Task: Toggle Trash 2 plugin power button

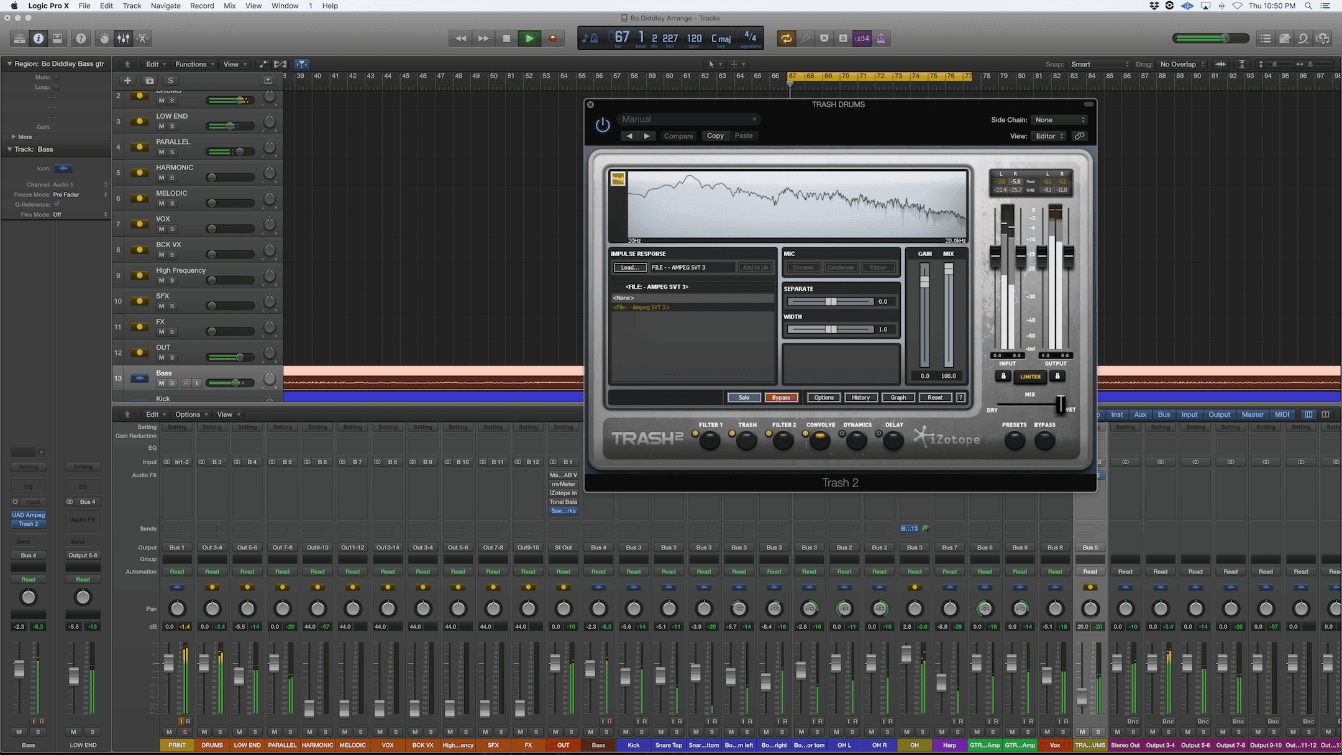Action: pyautogui.click(x=602, y=125)
